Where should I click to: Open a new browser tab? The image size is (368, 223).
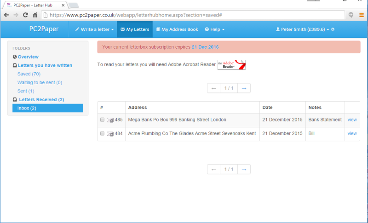(x=74, y=6)
